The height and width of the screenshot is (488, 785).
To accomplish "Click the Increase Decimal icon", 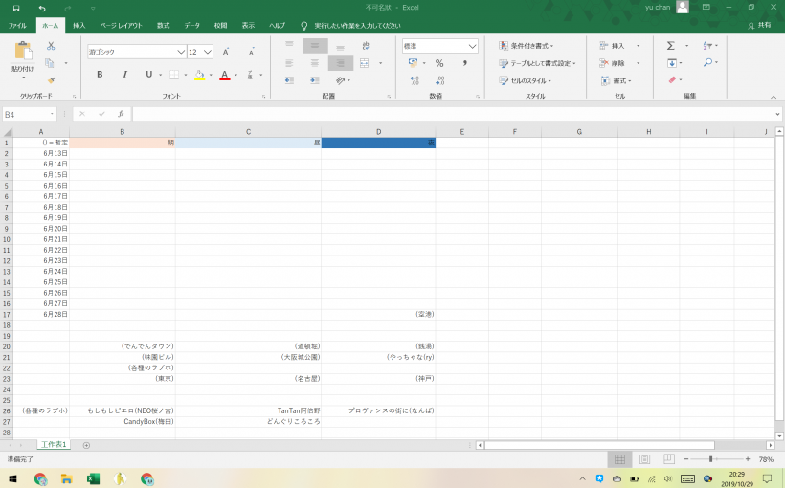I will pyautogui.click(x=415, y=80).
